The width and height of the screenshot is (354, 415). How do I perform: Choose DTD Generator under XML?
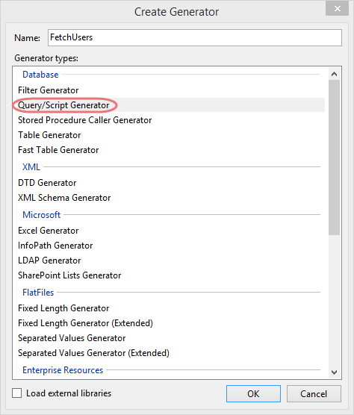point(168,183)
